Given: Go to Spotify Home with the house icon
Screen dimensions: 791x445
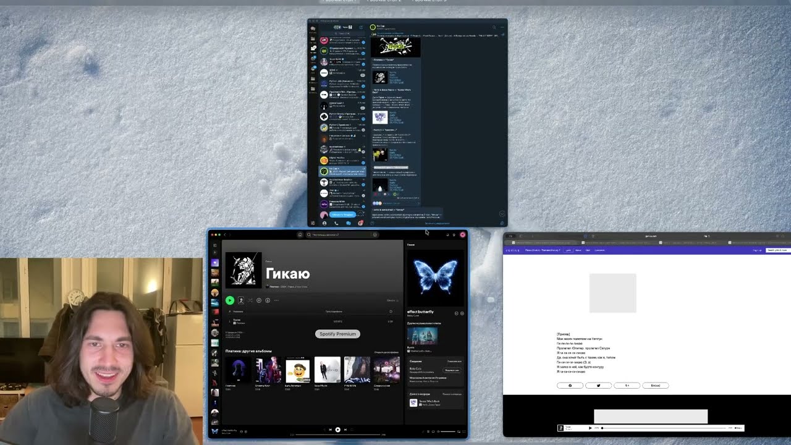Looking at the screenshot, I should [x=300, y=234].
